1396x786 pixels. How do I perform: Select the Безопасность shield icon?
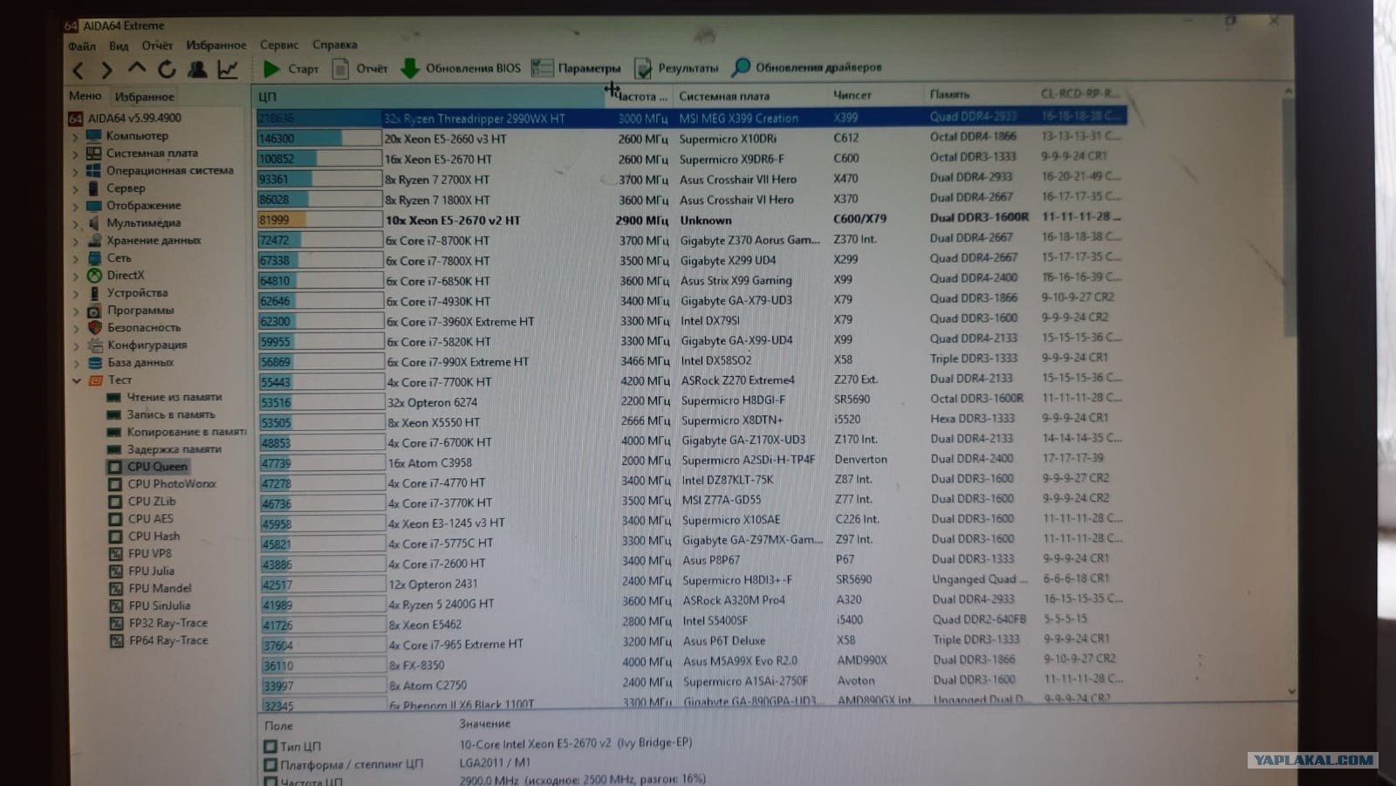(94, 328)
